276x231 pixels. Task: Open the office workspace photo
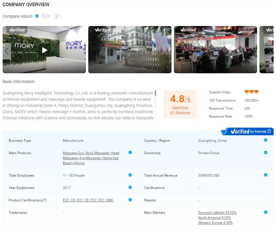coord(215,50)
